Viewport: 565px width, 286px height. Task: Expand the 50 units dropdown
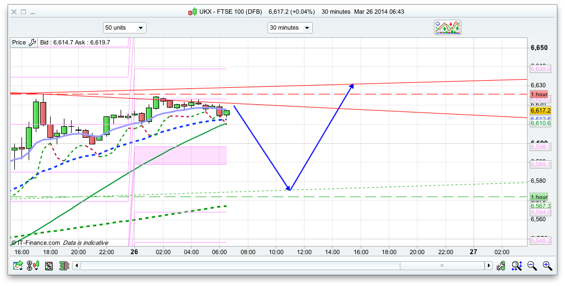(124, 27)
